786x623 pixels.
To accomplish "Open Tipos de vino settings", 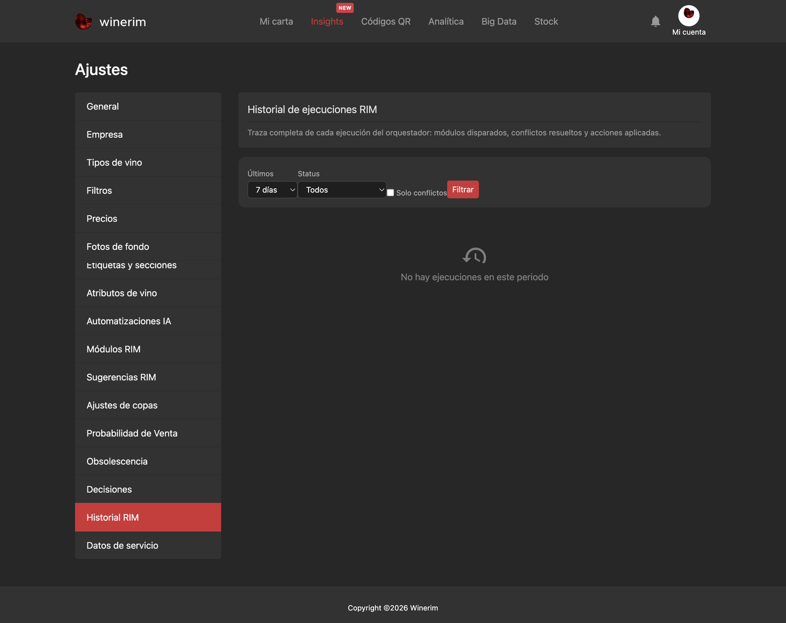I will 148,162.
